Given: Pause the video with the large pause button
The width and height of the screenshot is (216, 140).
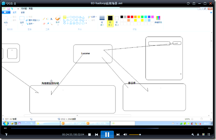Looking at the screenshot, I should (107, 135).
